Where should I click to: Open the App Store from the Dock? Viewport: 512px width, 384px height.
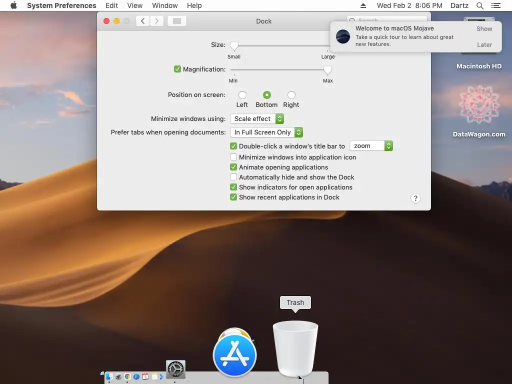pyautogui.click(x=235, y=355)
